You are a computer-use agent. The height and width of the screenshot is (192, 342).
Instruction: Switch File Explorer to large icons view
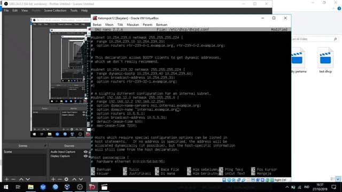pyautogui.click(x=338, y=179)
